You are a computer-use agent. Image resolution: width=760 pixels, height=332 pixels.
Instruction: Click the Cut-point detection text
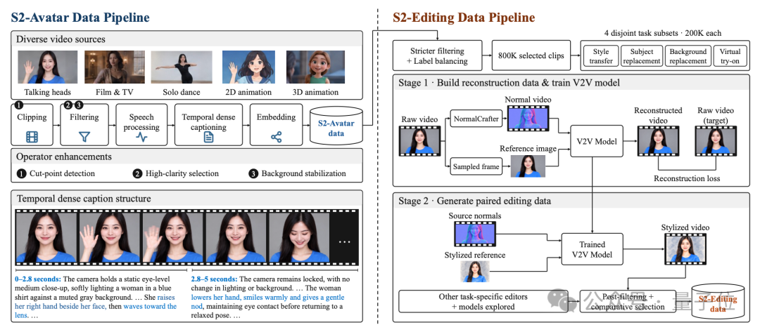(63, 173)
